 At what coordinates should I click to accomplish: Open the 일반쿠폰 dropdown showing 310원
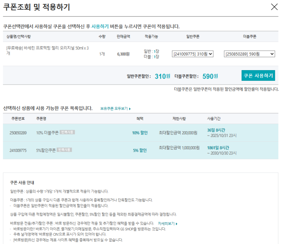193,54
